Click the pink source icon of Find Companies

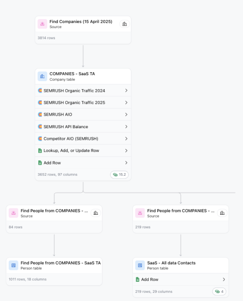[42, 24]
